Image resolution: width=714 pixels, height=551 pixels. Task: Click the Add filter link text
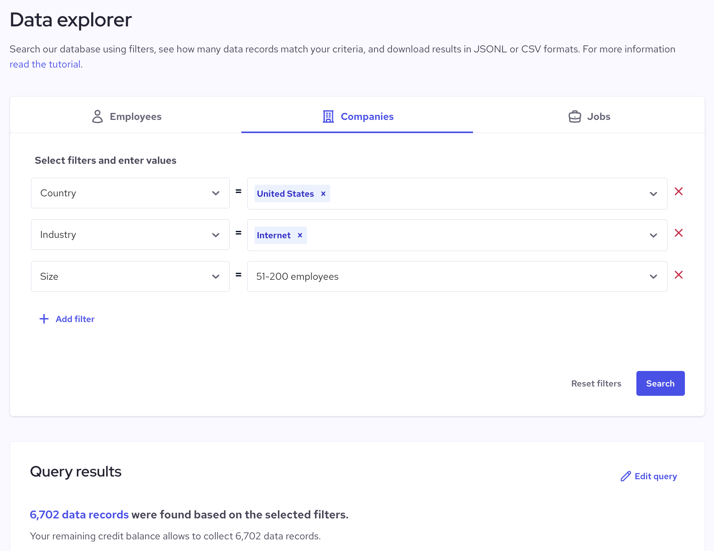pos(75,319)
